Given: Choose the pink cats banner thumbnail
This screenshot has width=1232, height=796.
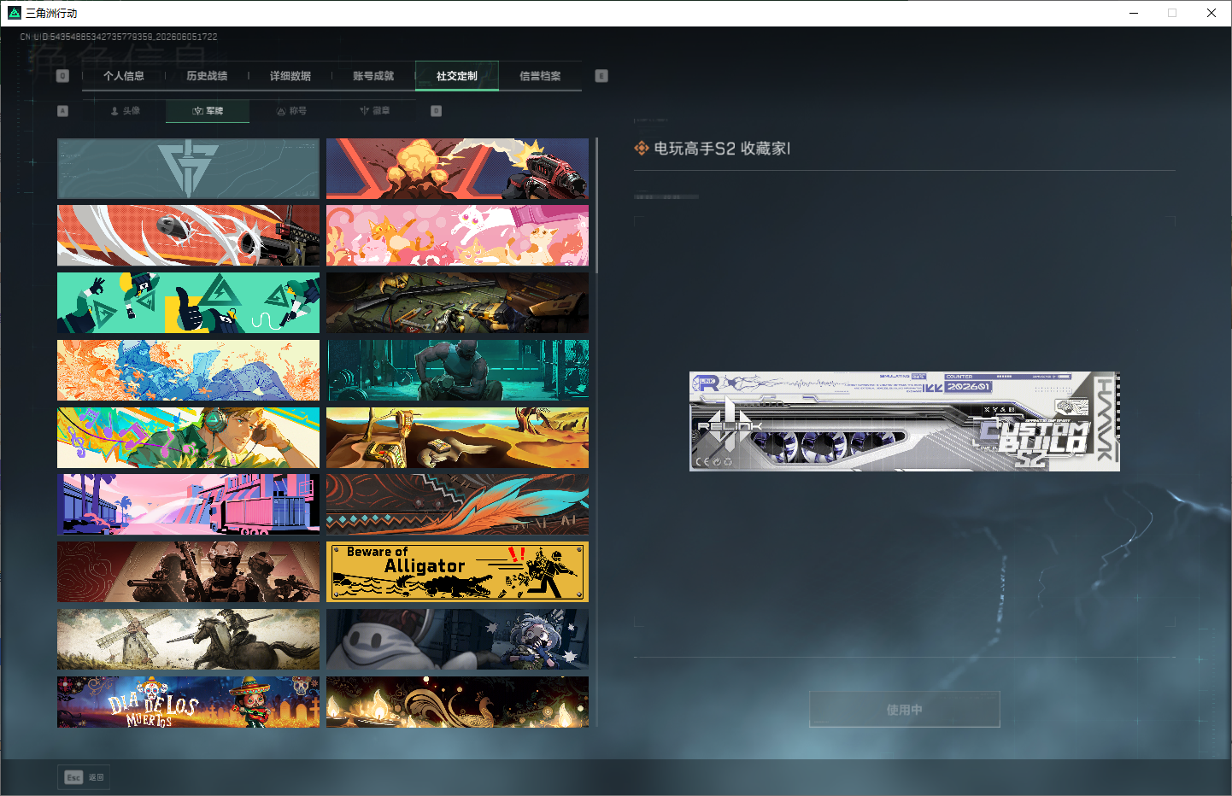Looking at the screenshot, I should [x=457, y=235].
